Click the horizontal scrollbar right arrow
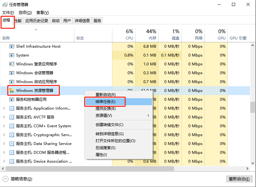256x187 pixels. (x=247, y=168)
